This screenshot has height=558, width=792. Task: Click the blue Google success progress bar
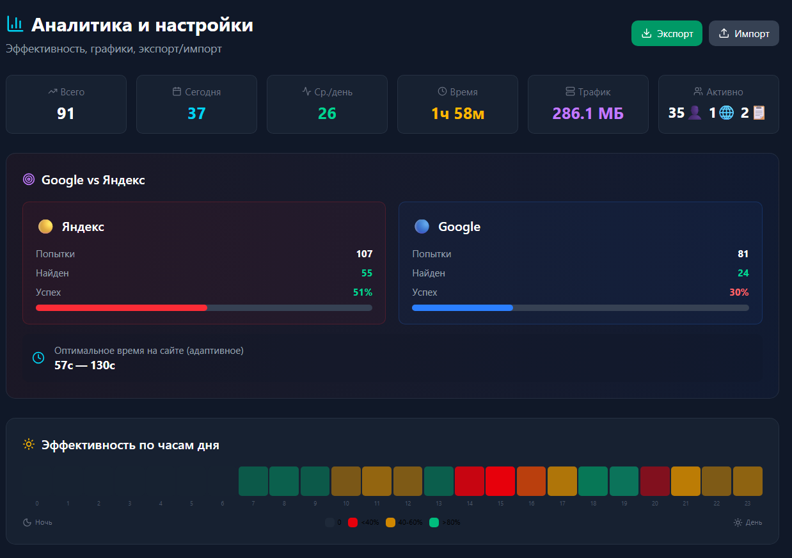463,308
